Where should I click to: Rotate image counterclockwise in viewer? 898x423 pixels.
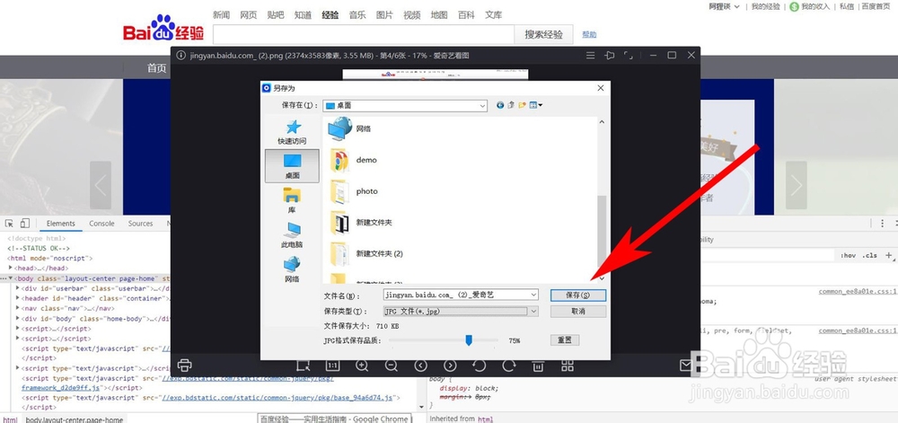(x=480, y=366)
